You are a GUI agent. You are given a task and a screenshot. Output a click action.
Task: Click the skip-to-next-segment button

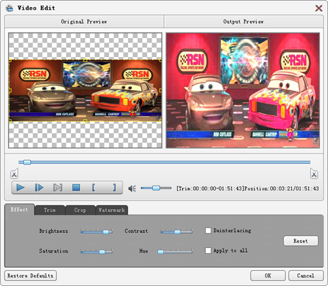click(x=58, y=188)
